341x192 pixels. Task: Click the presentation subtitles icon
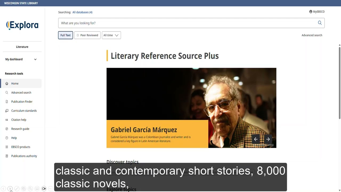37,189
